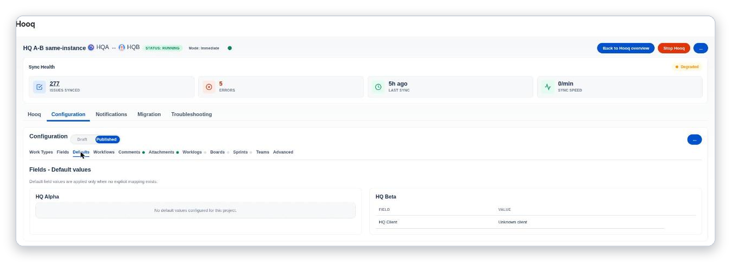731x262 pixels.
Task: Switch configuration to Published
Action: pyautogui.click(x=107, y=139)
